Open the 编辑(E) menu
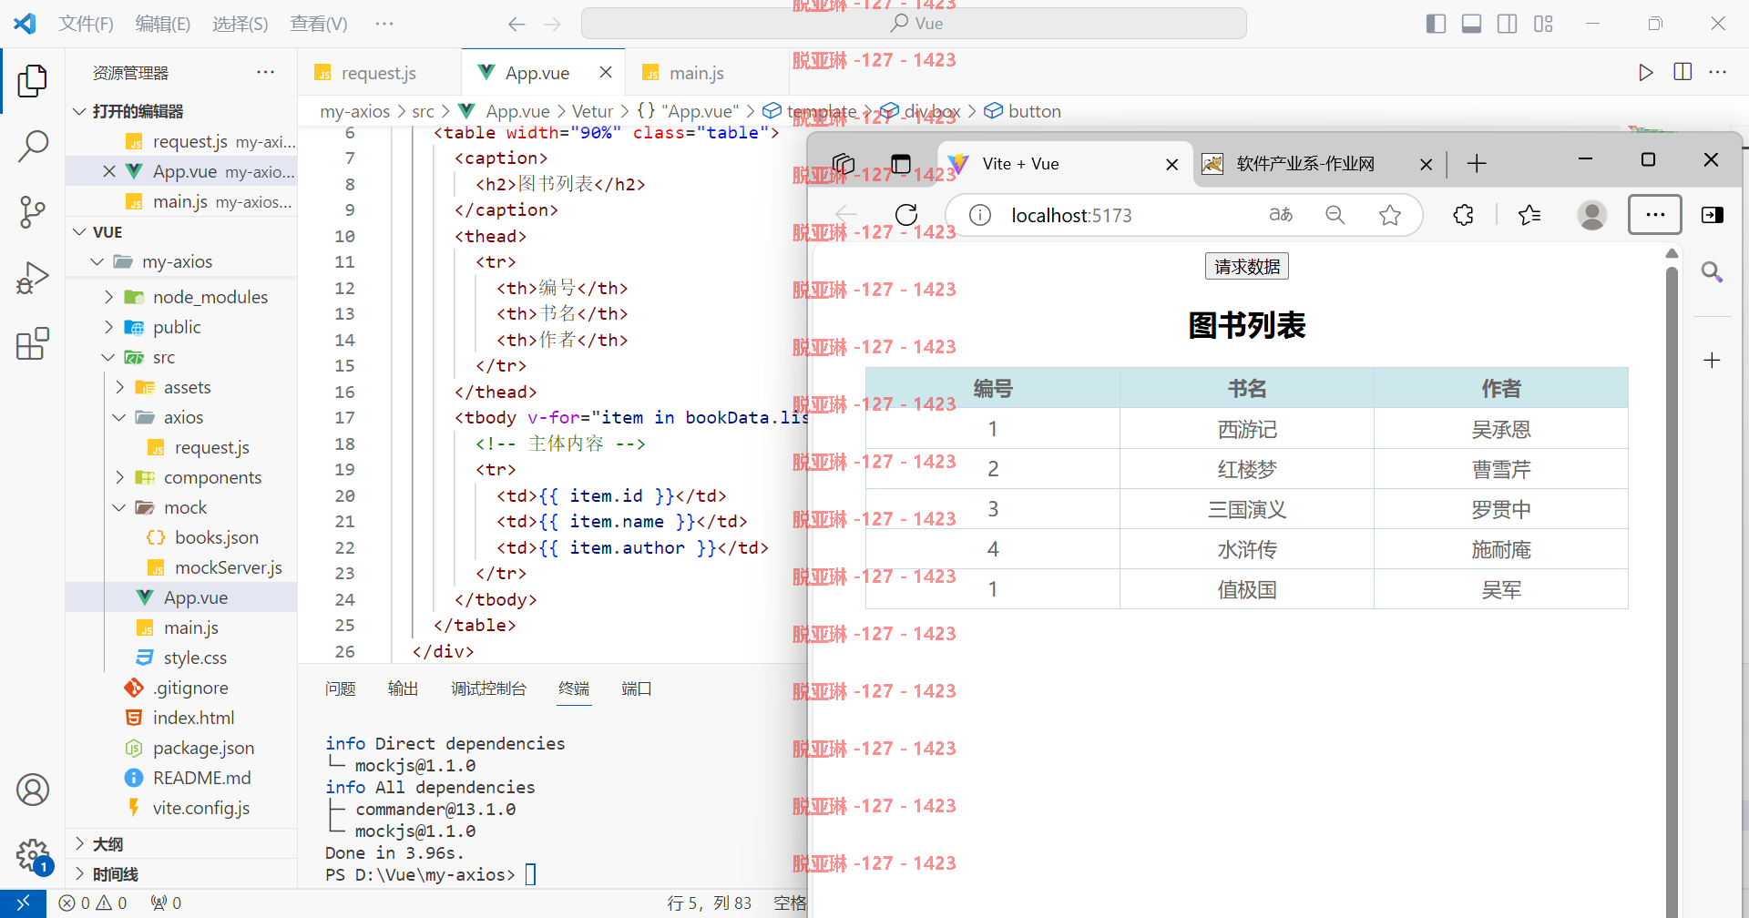Viewport: 1749px width, 918px height. (163, 24)
